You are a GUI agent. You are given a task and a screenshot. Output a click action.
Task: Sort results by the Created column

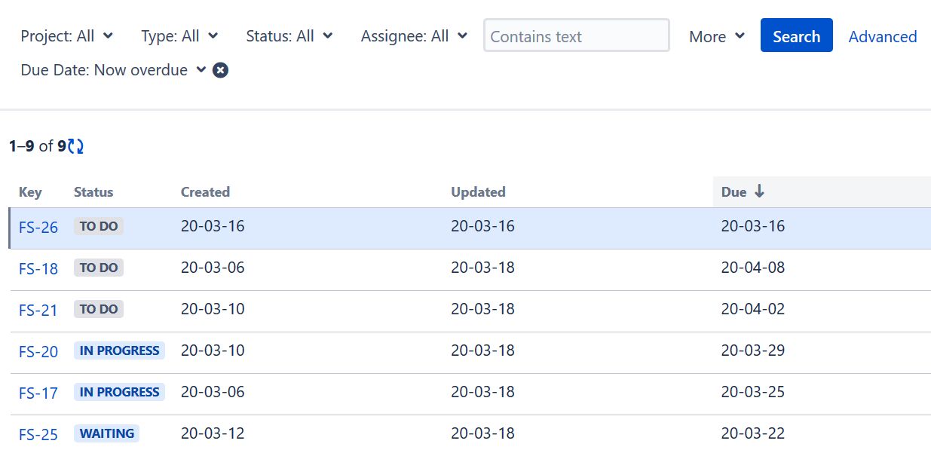(x=204, y=191)
